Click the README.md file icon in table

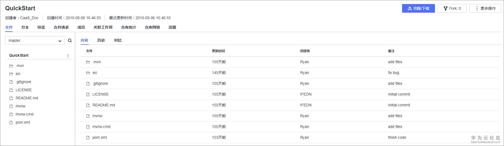click(88, 105)
